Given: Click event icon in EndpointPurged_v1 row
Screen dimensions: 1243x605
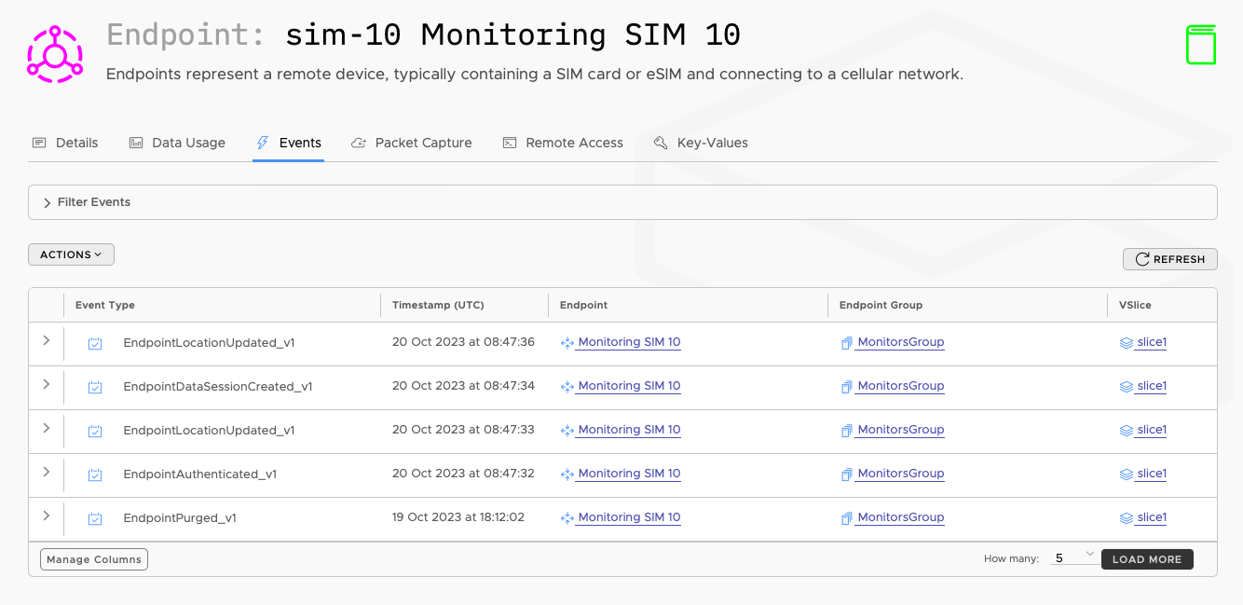Looking at the screenshot, I should [95, 518].
